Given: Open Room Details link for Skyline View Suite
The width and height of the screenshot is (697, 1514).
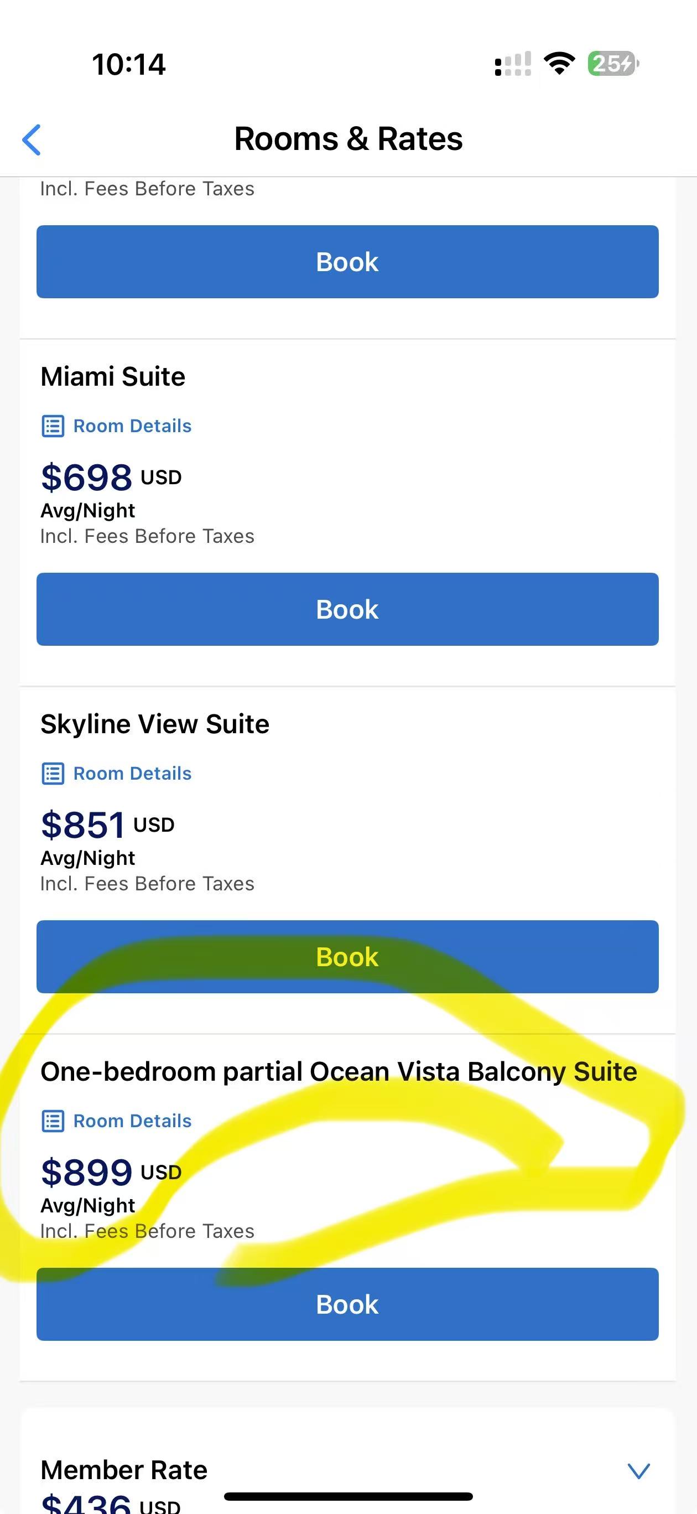Looking at the screenshot, I should click(132, 774).
